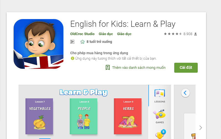This screenshot has height=139, width=221.
Task: Click the family star badge icon
Action: [x=83, y=42]
